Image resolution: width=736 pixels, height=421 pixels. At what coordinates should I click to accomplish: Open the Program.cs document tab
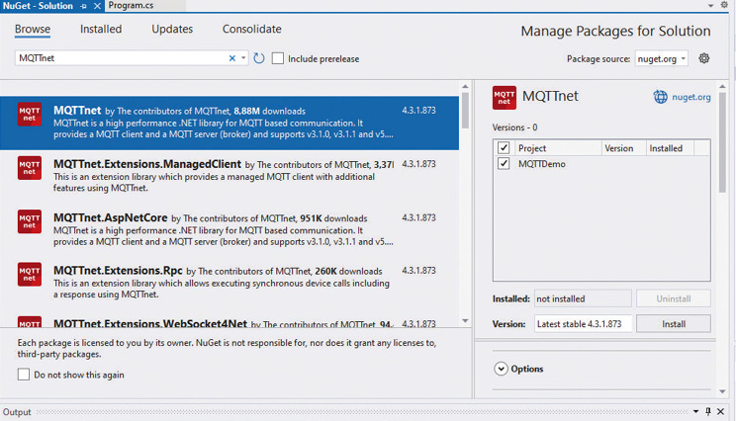pyautogui.click(x=131, y=6)
